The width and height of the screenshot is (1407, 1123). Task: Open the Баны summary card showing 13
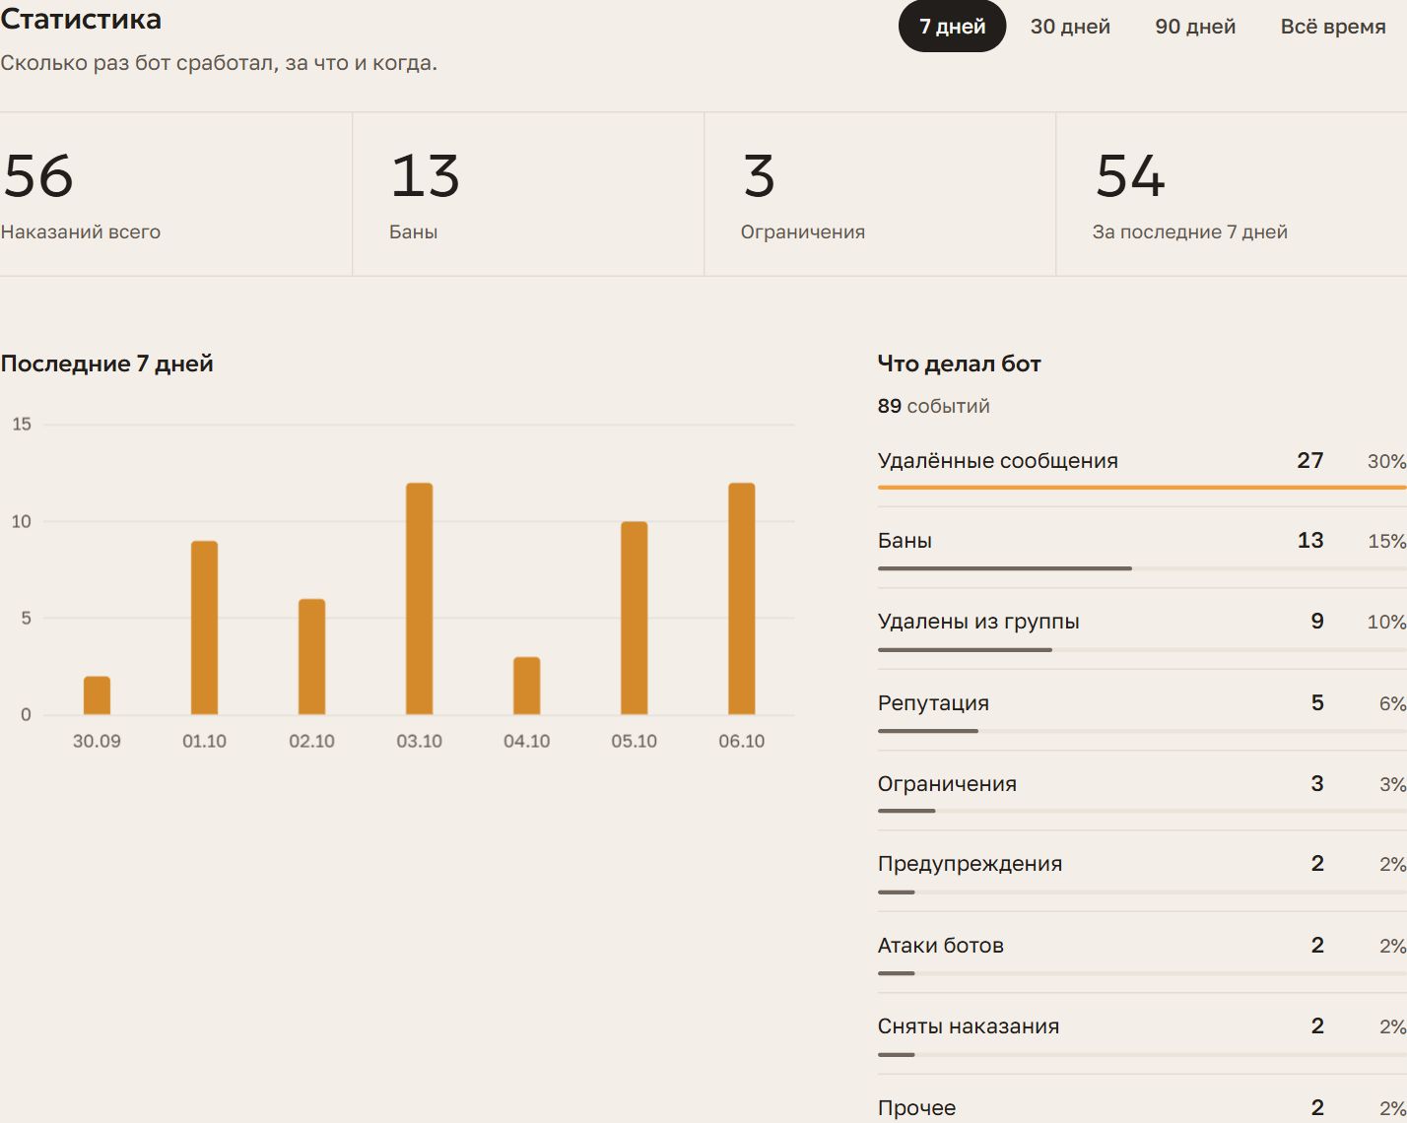pos(528,194)
